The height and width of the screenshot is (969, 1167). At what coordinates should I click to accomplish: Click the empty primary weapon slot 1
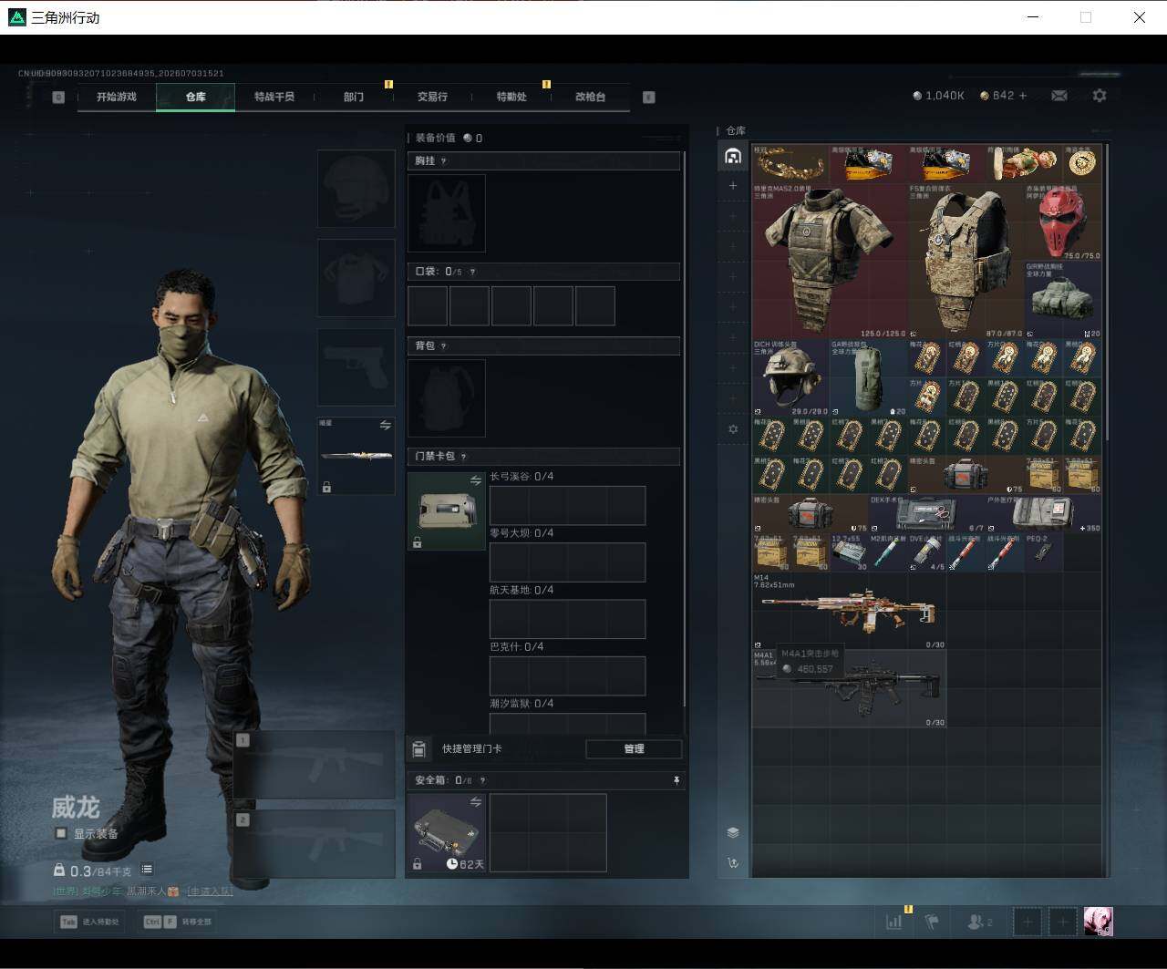[314, 764]
